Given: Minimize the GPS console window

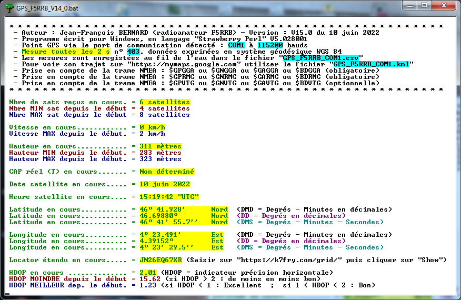Looking at the screenshot, I should pyautogui.click(x=410, y=6).
